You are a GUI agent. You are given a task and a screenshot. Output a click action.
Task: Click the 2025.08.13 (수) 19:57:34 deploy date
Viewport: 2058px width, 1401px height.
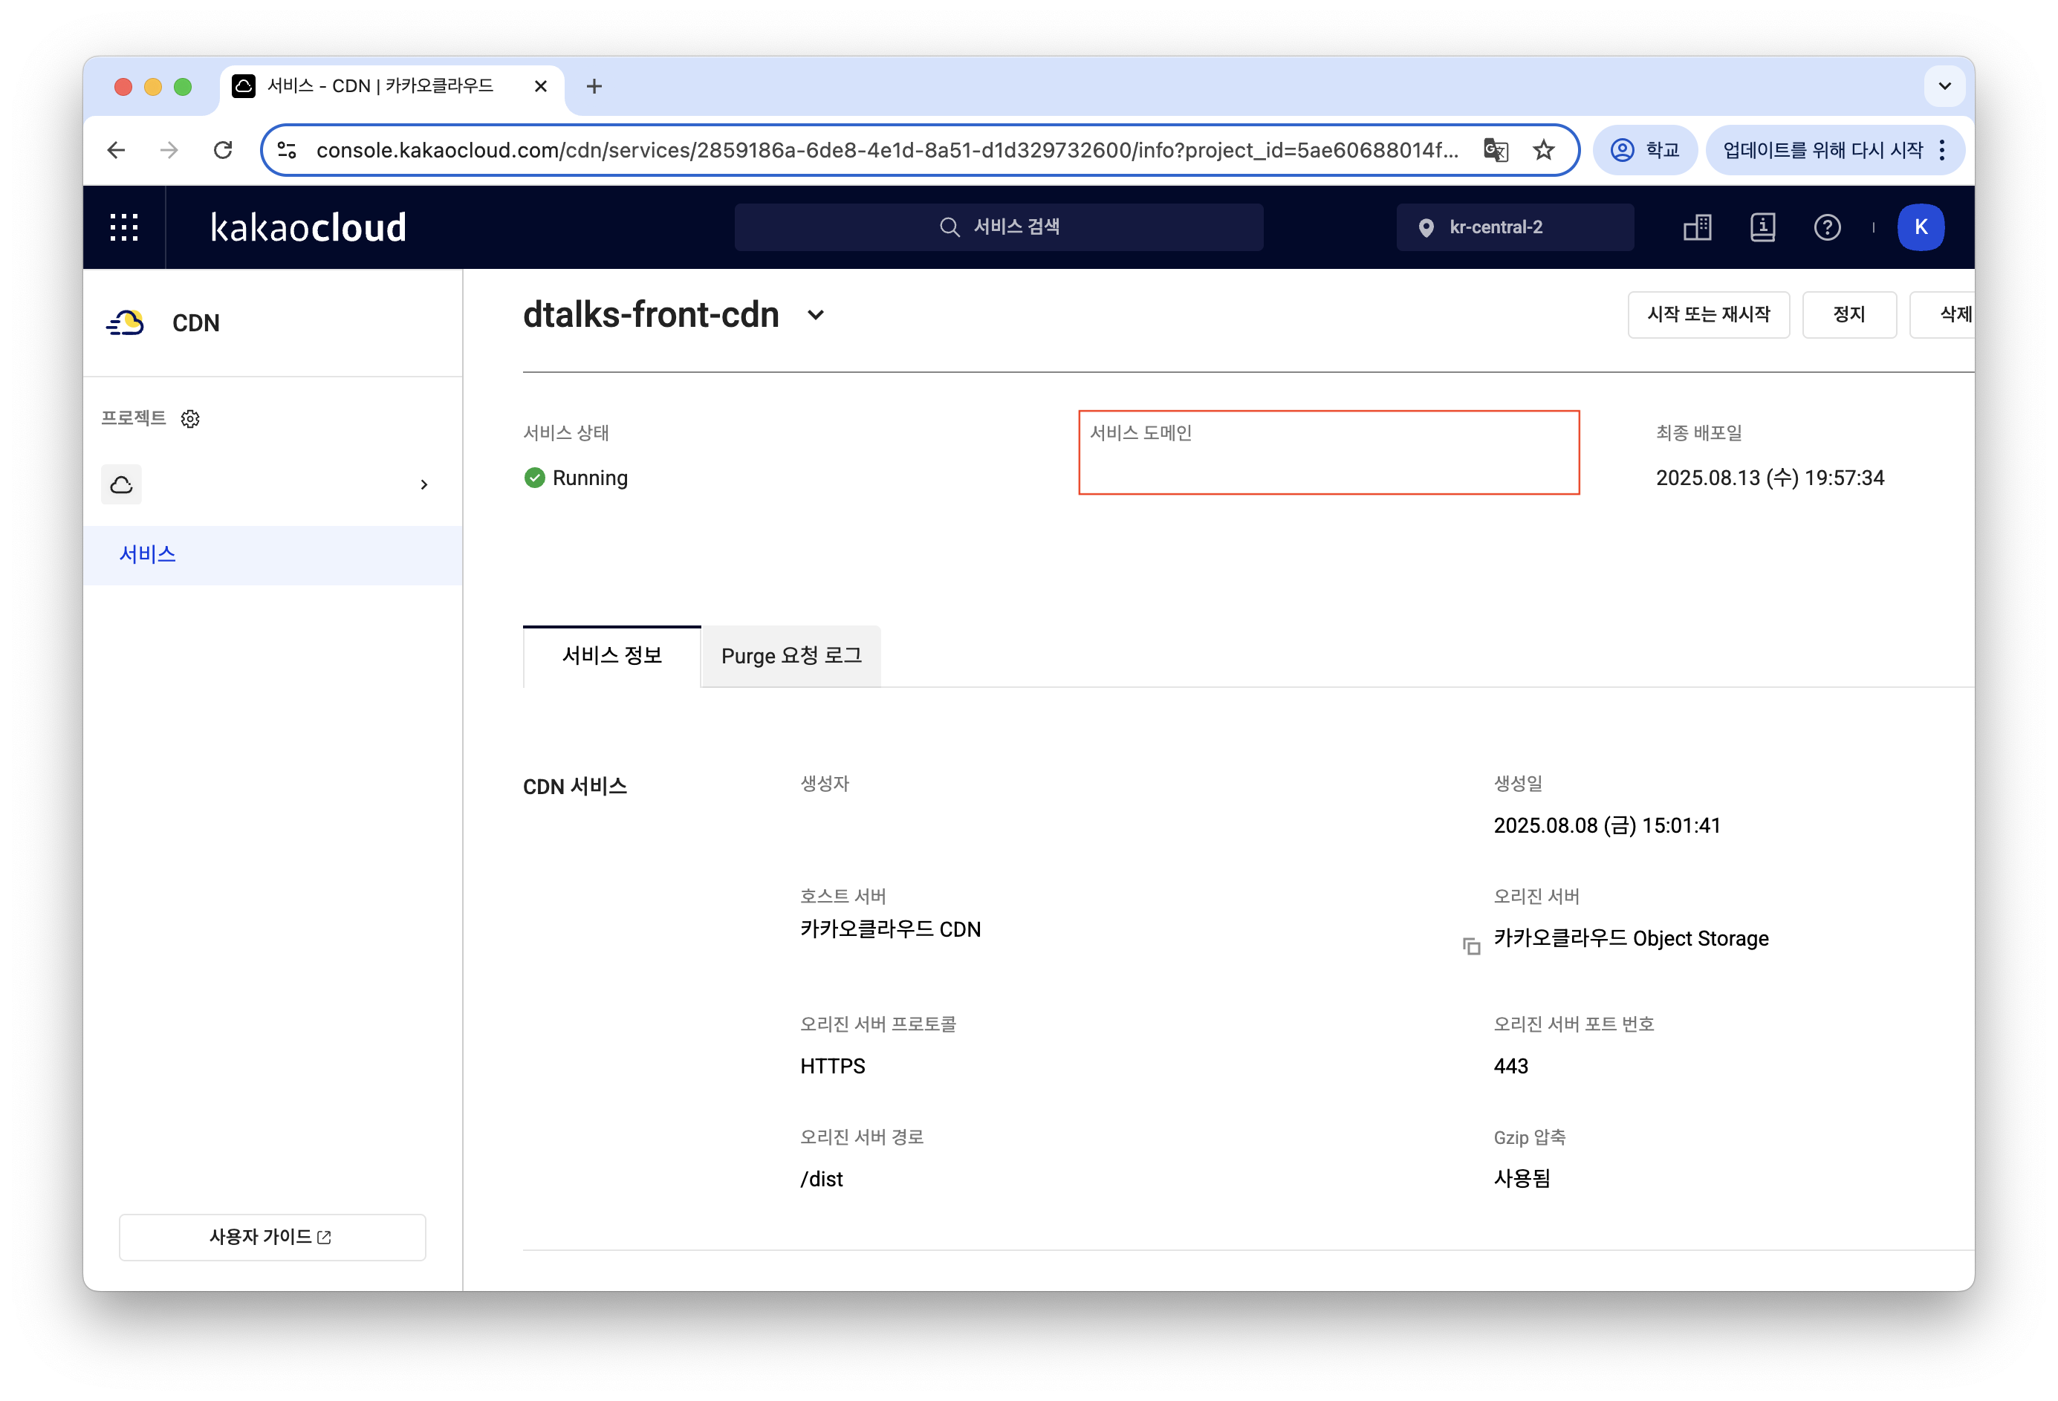click(x=1770, y=478)
